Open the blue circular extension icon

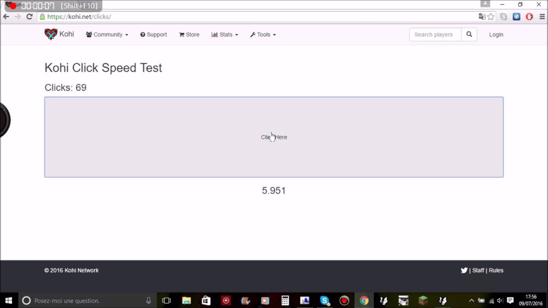tap(517, 17)
